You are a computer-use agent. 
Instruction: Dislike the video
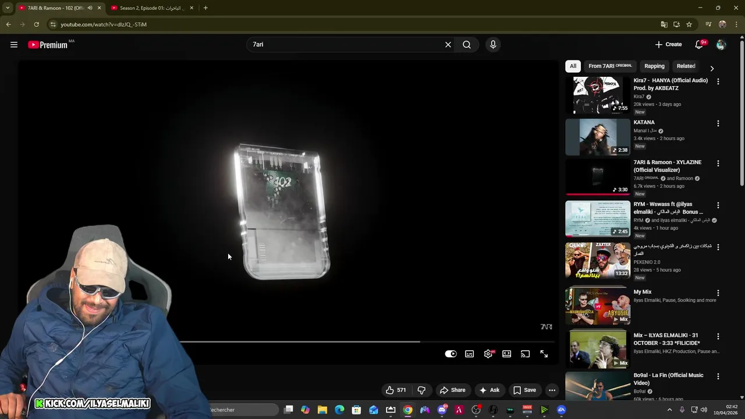click(x=422, y=390)
